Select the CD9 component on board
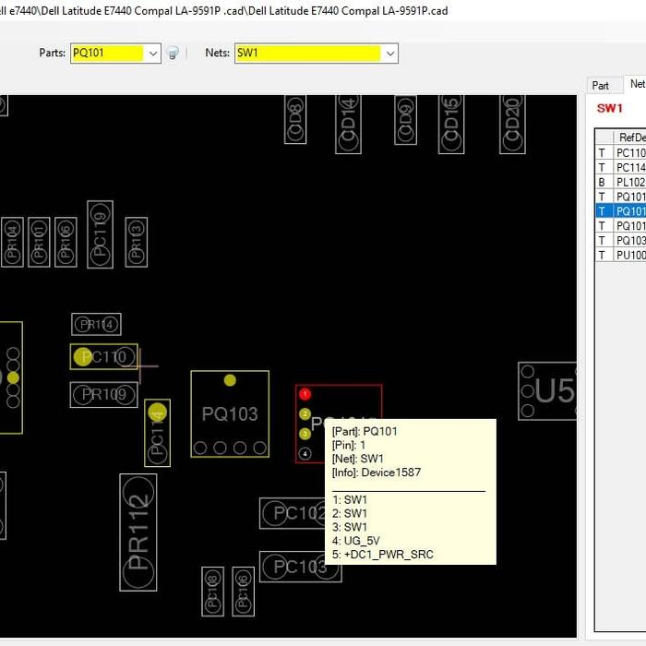 point(405,120)
